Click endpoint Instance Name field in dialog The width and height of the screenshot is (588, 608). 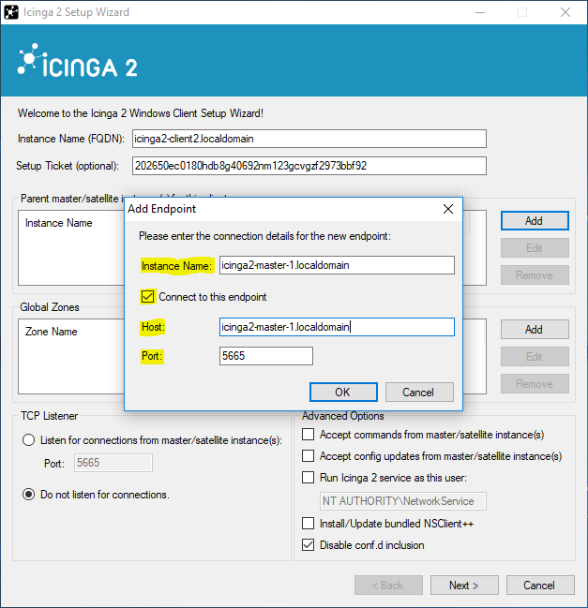(x=337, y=265)
